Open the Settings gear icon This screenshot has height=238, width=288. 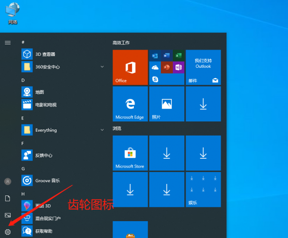tap(8, 232)
